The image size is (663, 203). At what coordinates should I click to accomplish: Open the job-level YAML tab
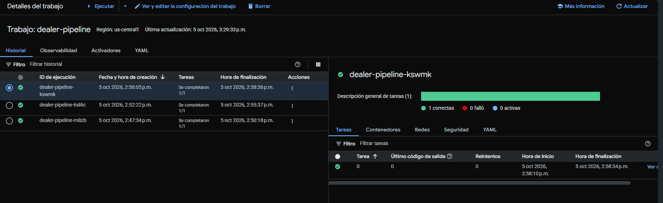142,50
